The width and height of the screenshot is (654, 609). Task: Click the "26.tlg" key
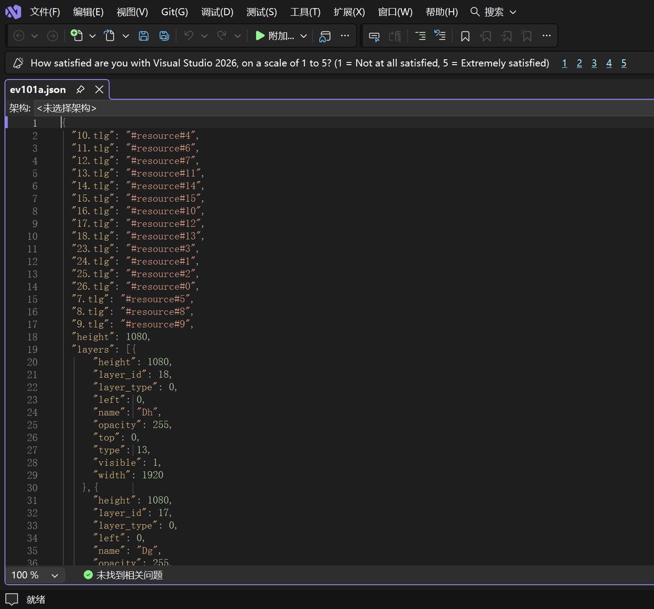(93, 286)
